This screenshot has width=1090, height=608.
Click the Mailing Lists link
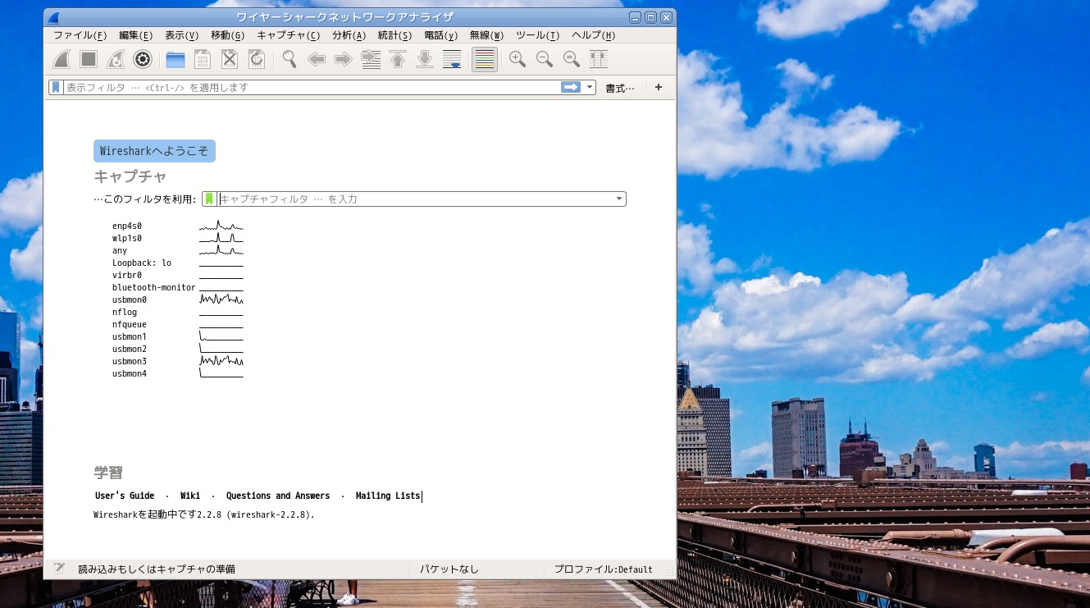387,496
